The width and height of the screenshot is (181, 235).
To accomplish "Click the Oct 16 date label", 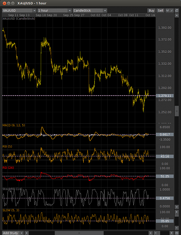I will [150, 15].
